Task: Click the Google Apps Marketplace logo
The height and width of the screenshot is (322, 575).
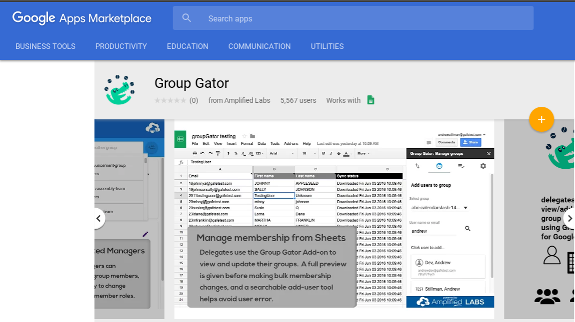Action: click(82, 18)
